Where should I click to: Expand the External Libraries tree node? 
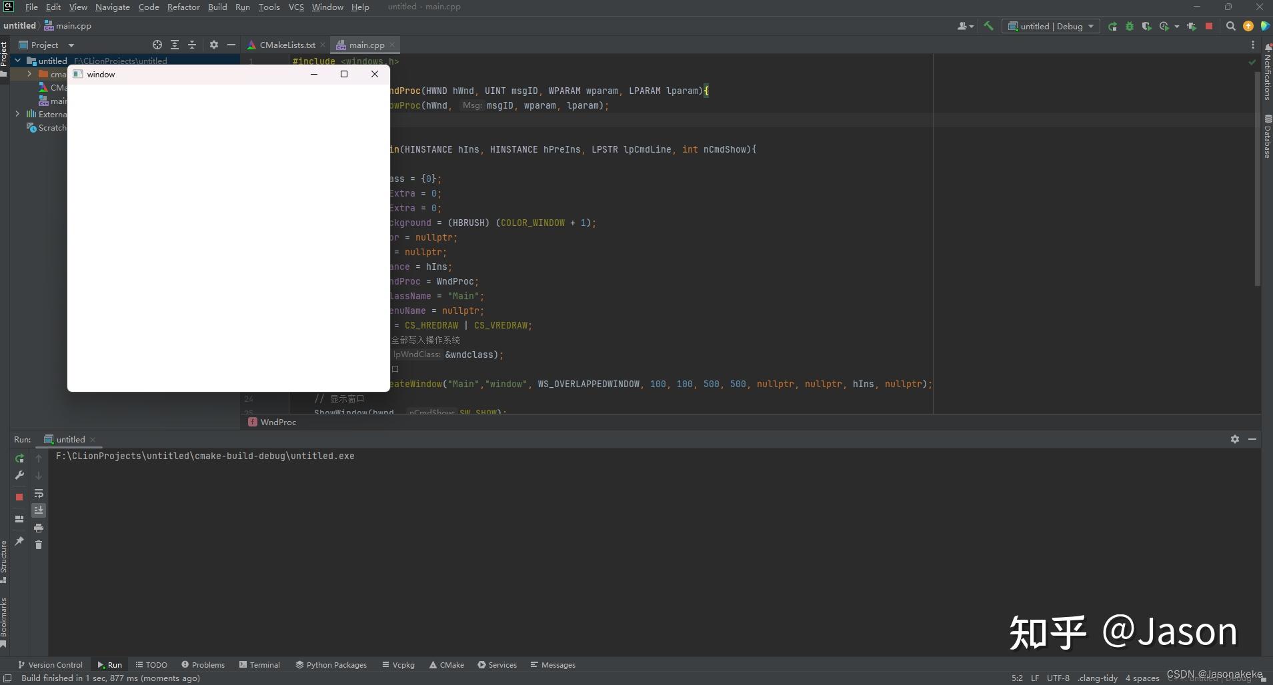click(18, 114)
